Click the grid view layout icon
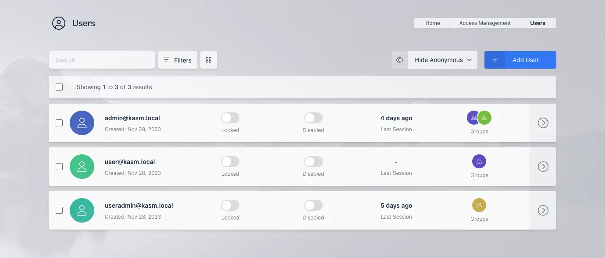Viewport: 605px width, 258px height. [209, 60]
